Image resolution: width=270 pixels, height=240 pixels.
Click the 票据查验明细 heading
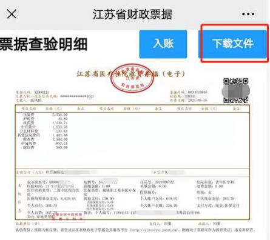pos(43,44)
